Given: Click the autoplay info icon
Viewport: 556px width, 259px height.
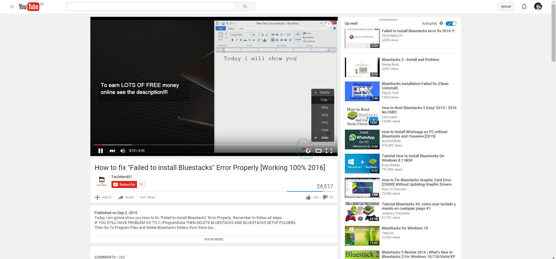Looking at the screenshot, I should 441,23.
